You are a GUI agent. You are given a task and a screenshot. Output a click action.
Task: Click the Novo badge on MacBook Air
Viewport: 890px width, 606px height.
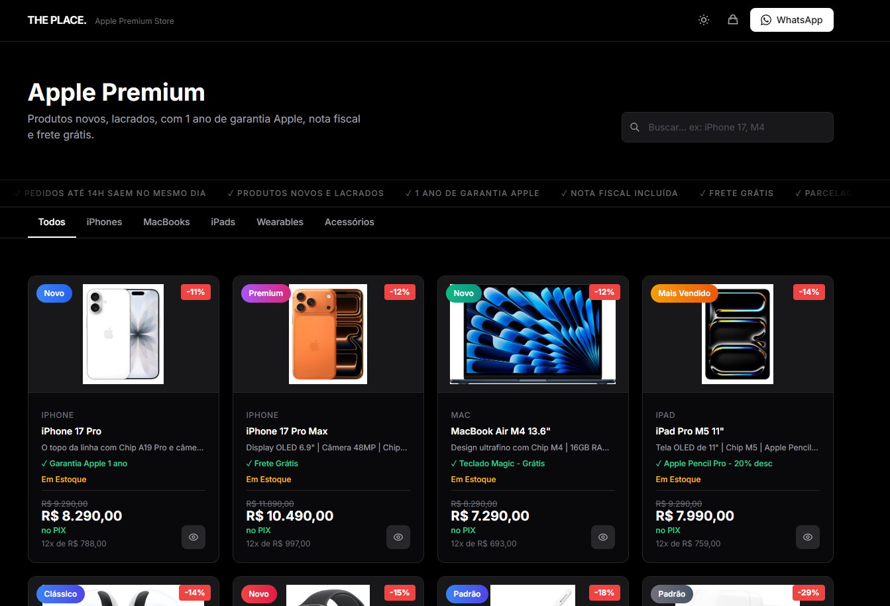[464, 293]
